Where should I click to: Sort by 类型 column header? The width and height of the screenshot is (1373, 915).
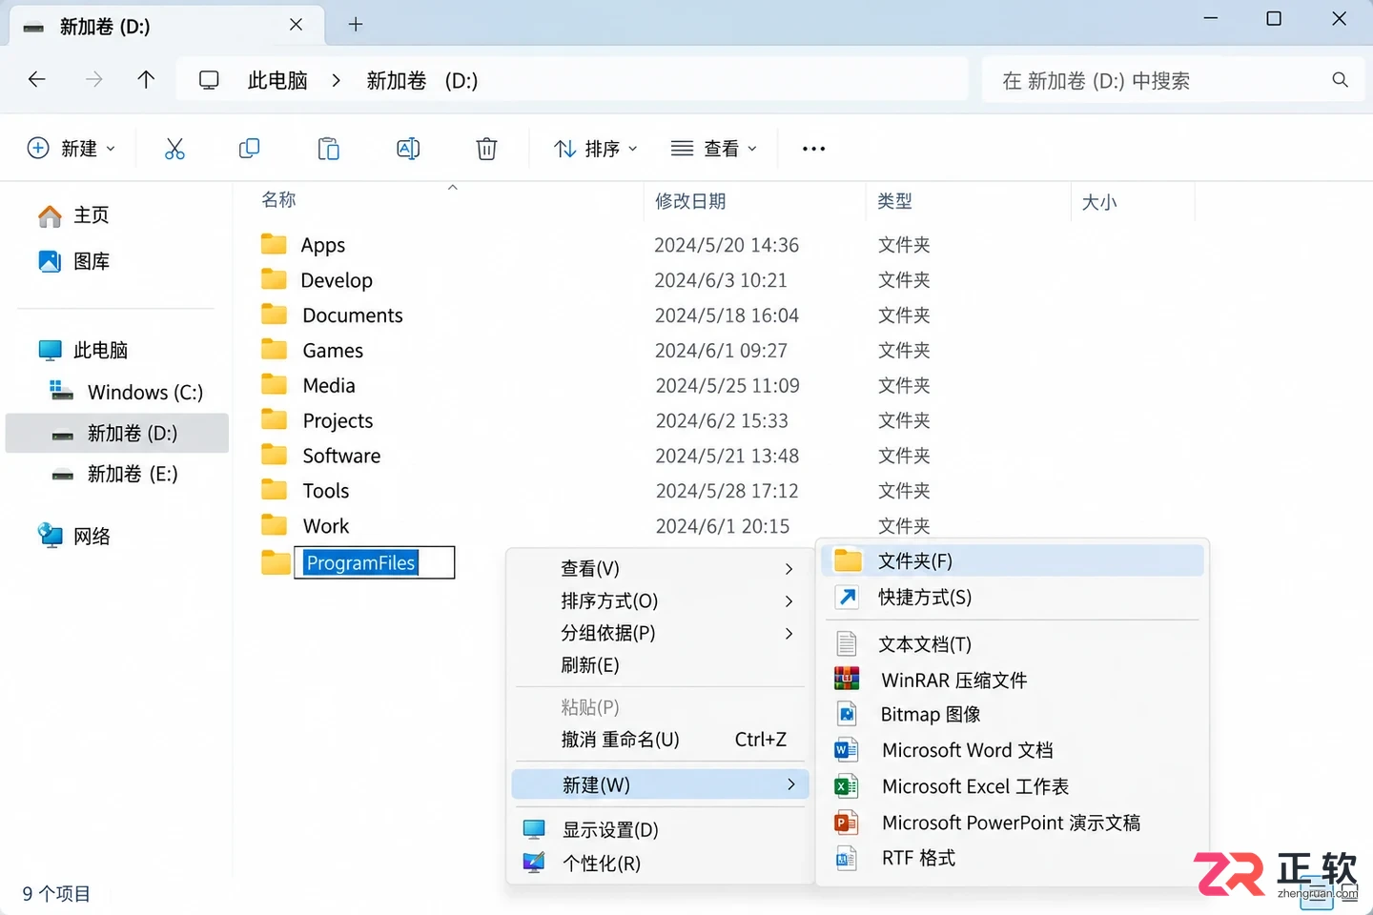pos(894,201)
